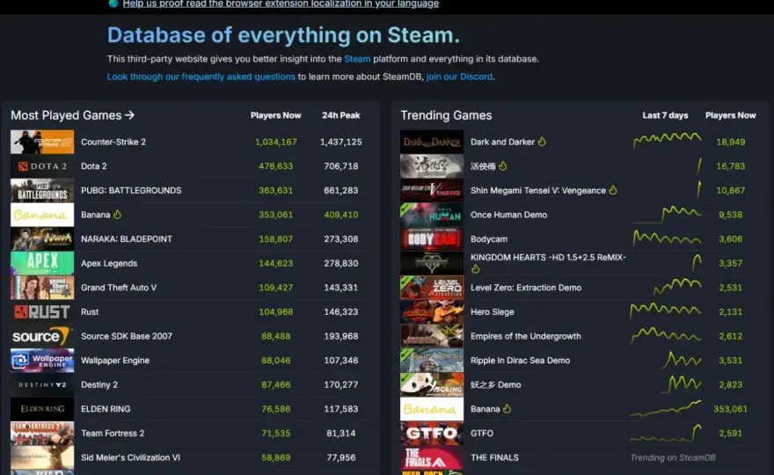Click the Apex Legends thumbnail
Image resolution: width=774 pixels, height=475 pixels.
point(42,263)
